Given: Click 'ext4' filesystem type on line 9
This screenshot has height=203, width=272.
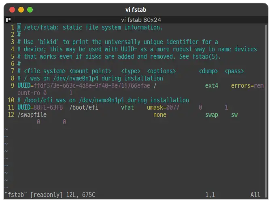Looking at the screenshot, I should pyautogui.click(x=211, y=86).
